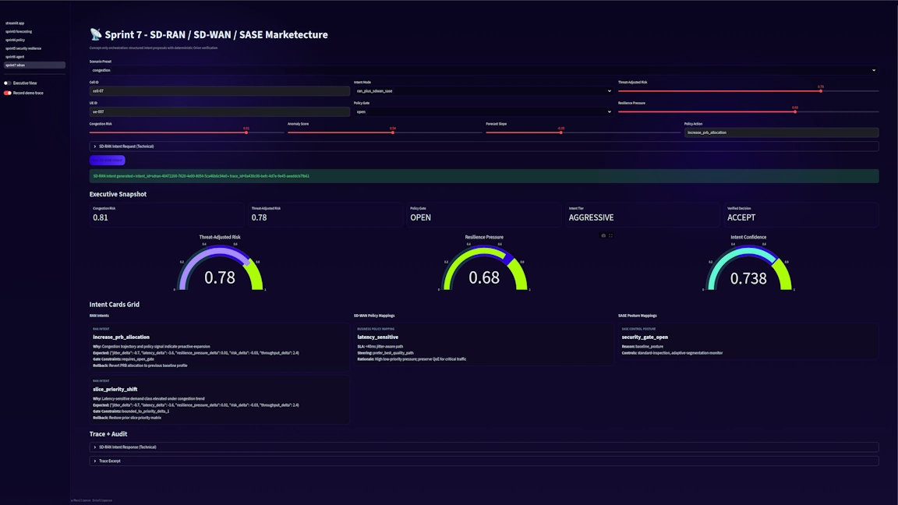Click the fullscreen icon above Resilience Pressure gauge
This screenshot has height=505, width=898.
[610, 235]
